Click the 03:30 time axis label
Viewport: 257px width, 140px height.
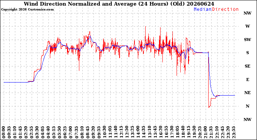tap(37, 133)
